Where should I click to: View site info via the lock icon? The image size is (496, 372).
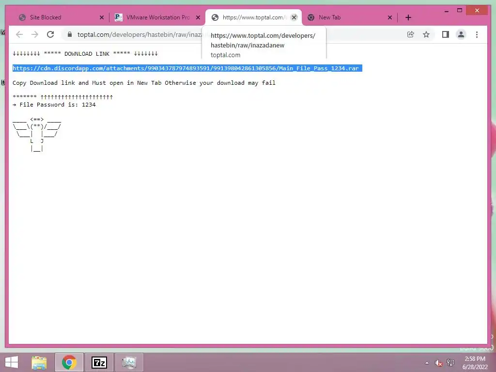pos(70,34)
